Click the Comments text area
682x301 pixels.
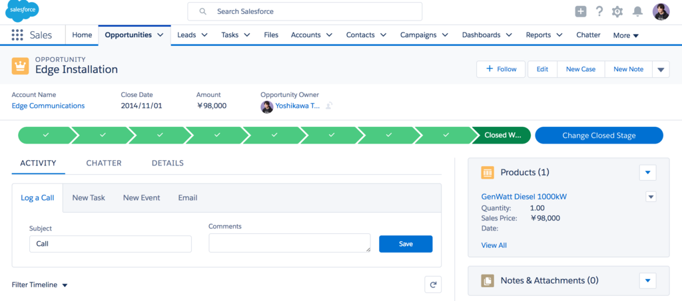[290, 243]
